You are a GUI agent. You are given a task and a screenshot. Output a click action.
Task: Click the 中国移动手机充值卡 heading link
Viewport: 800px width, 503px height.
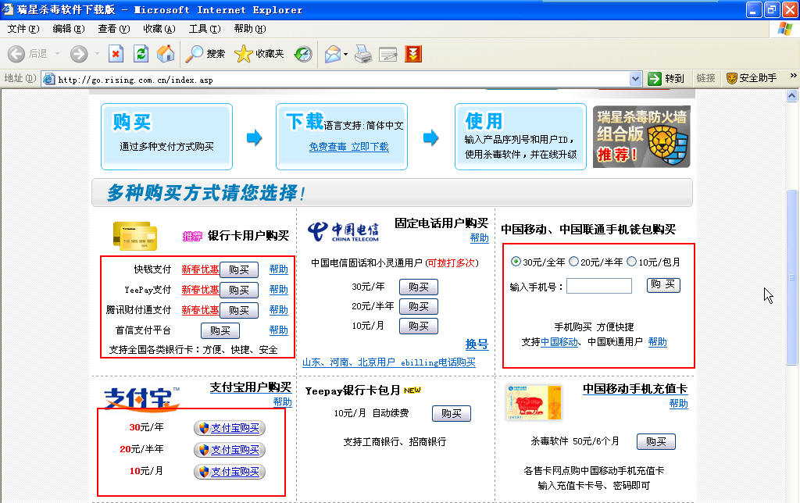coord(635,389)
